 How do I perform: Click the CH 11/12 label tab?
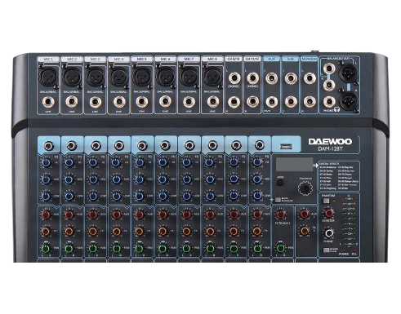pyautogui.click(x=252, y=59)
